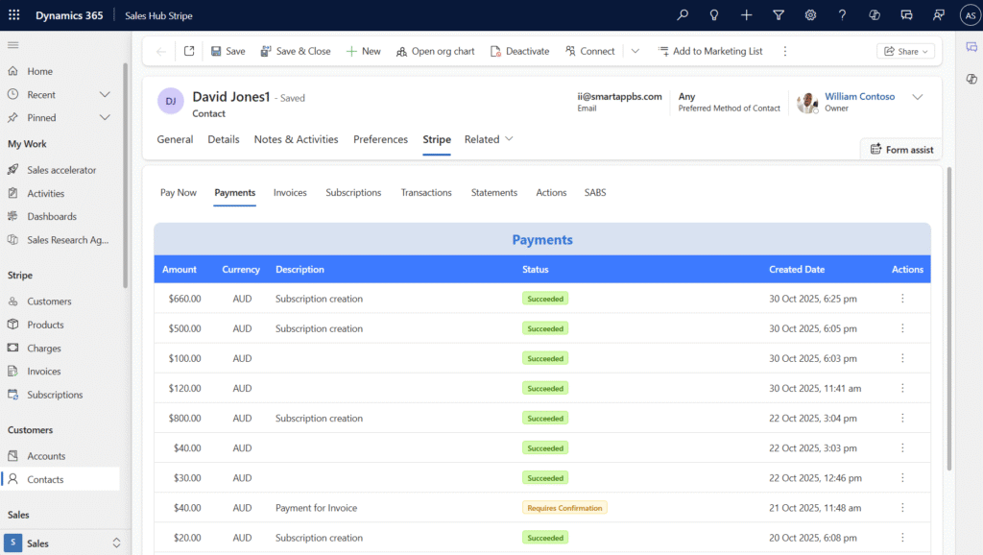Expand header details chevron beside owner

(917, 97)
